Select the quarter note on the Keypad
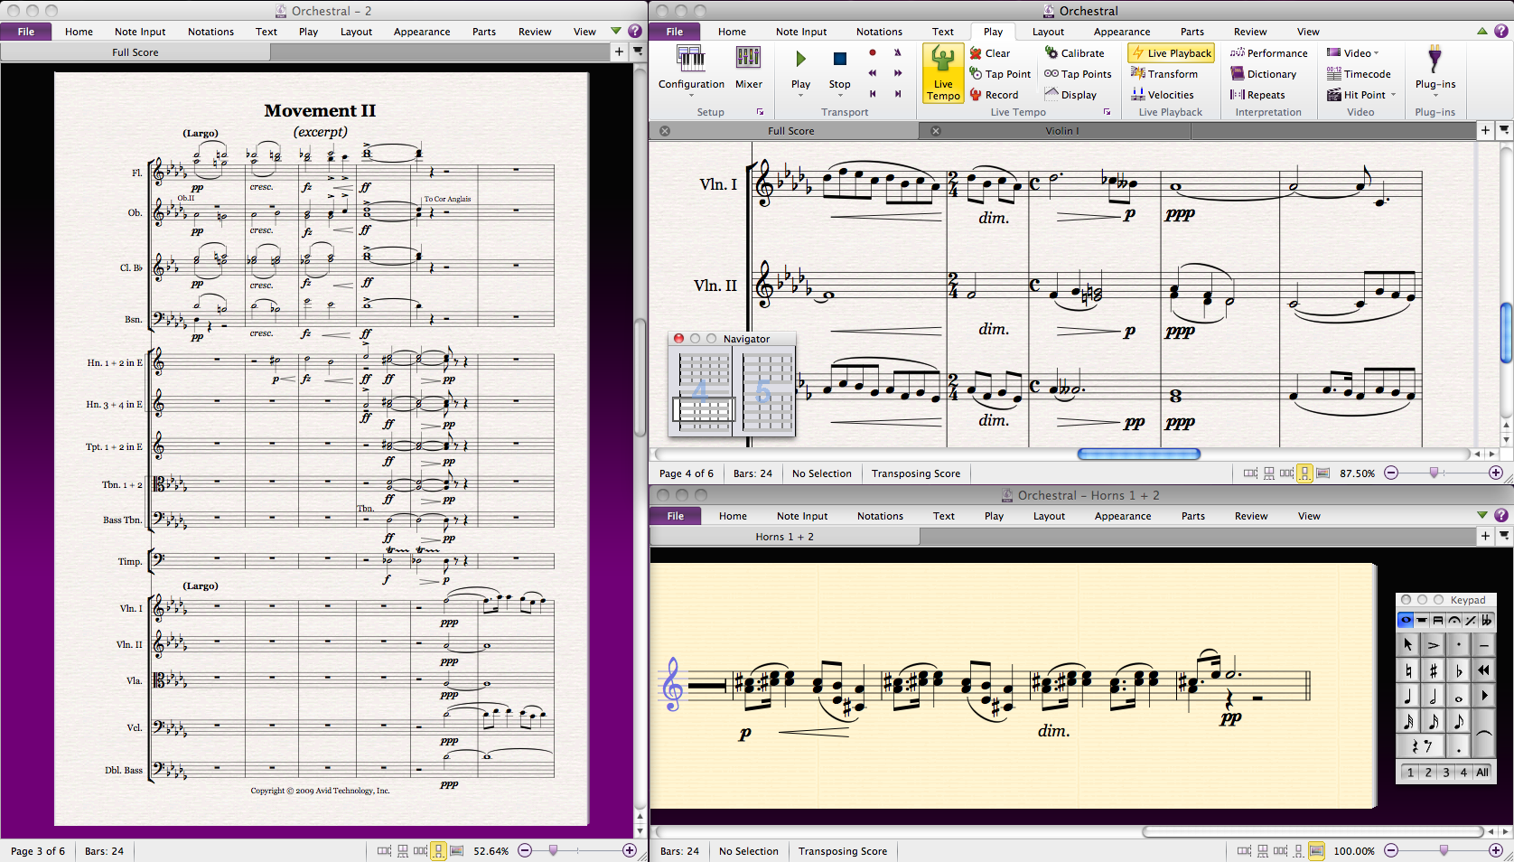The height and width of the screenshot is (862, 1514). point(1408,696)
